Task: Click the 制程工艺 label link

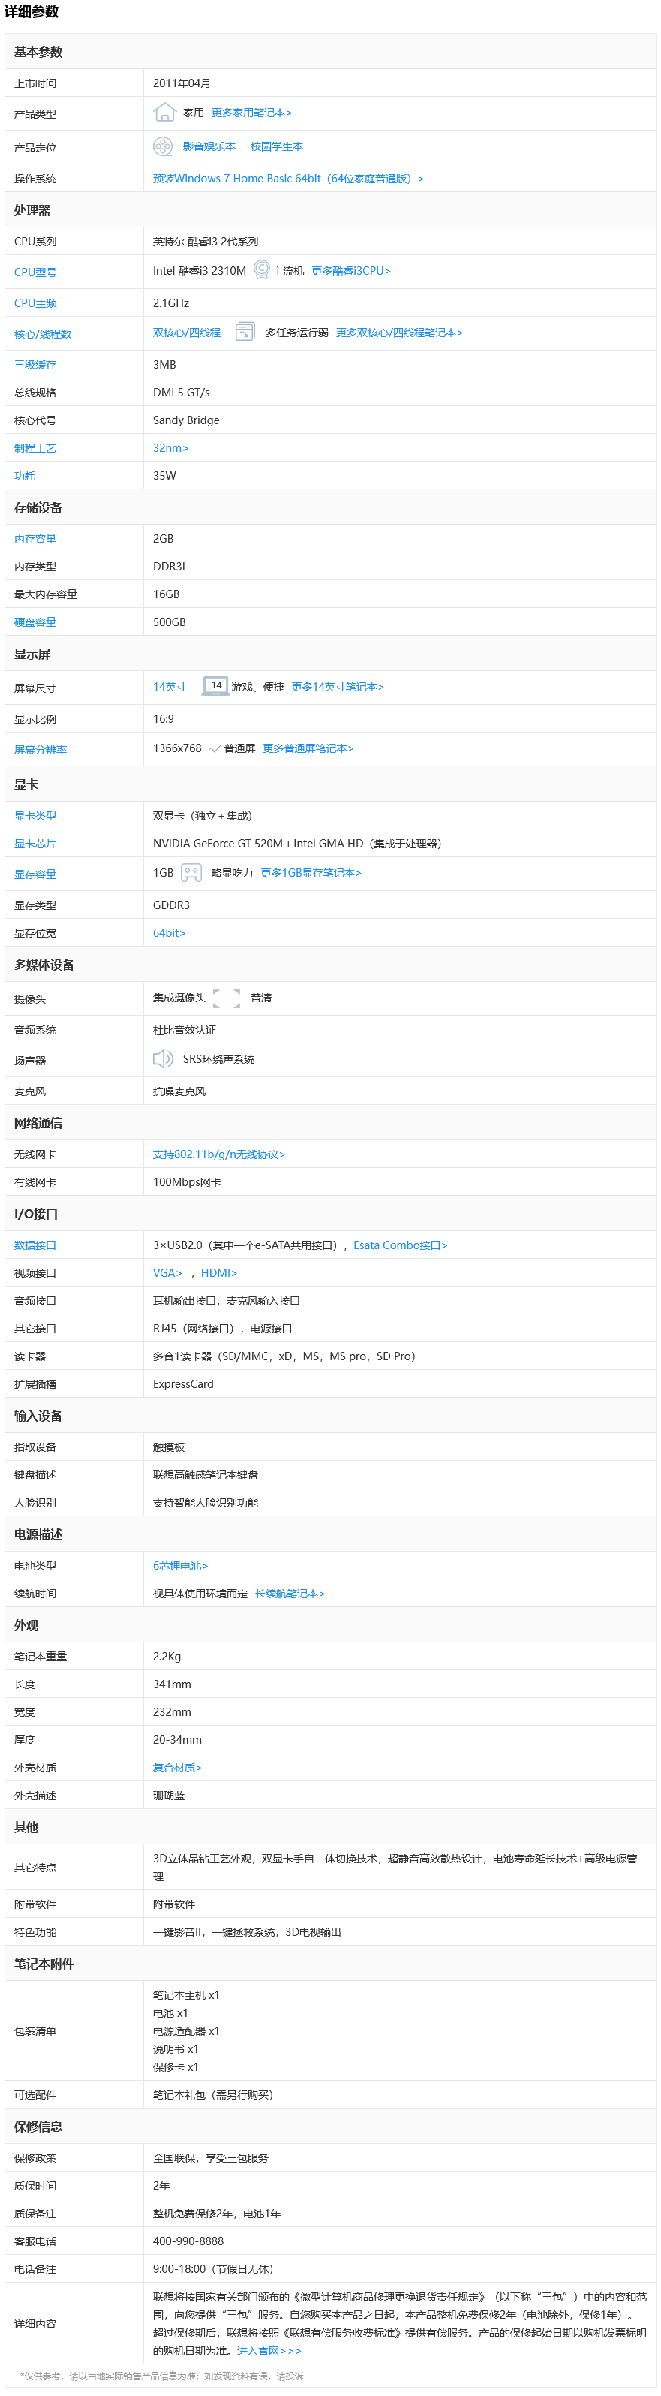Action: pyautogui.click(x=35, y=448)
